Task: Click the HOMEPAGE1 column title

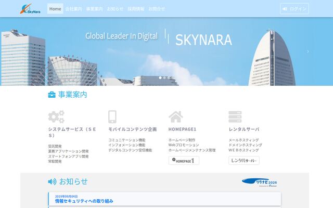Action: point(182,129)
